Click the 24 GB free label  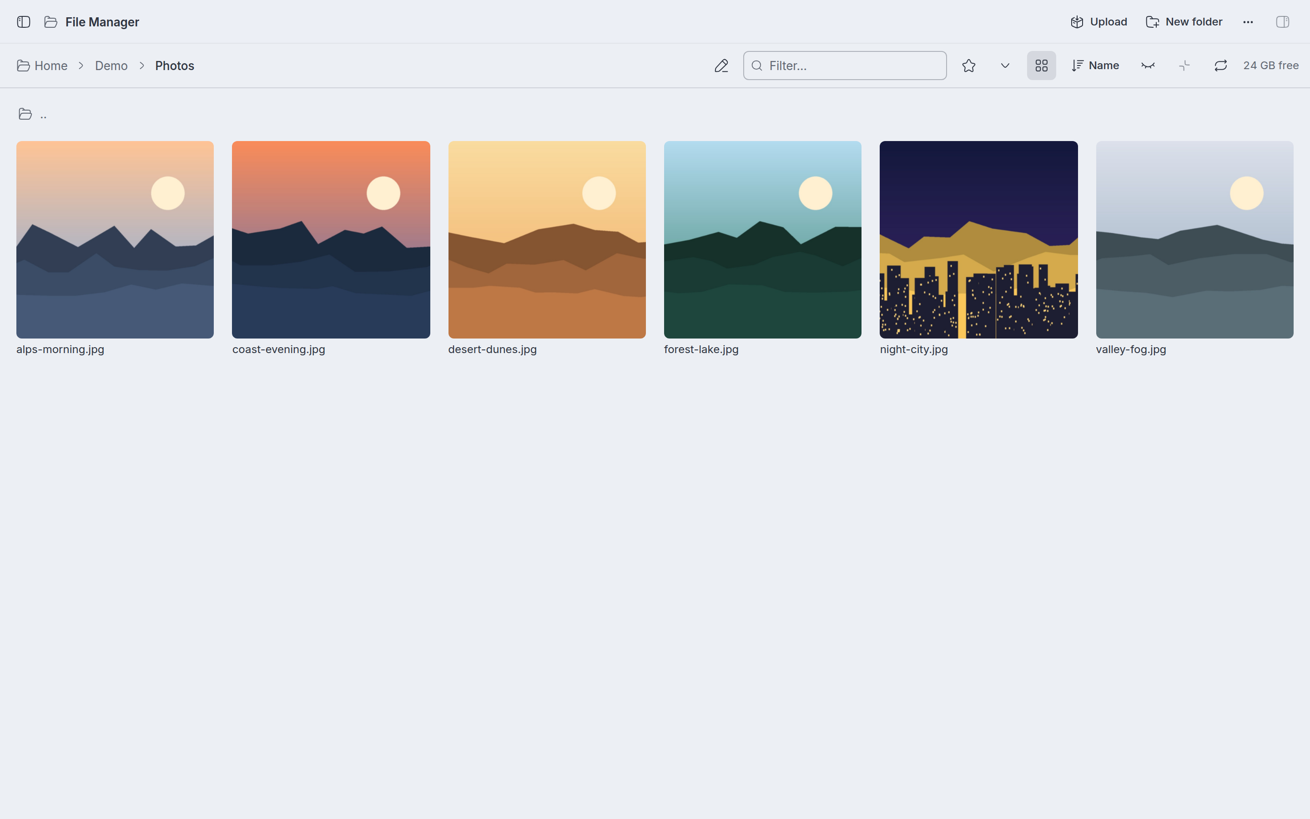point(1270,66)
